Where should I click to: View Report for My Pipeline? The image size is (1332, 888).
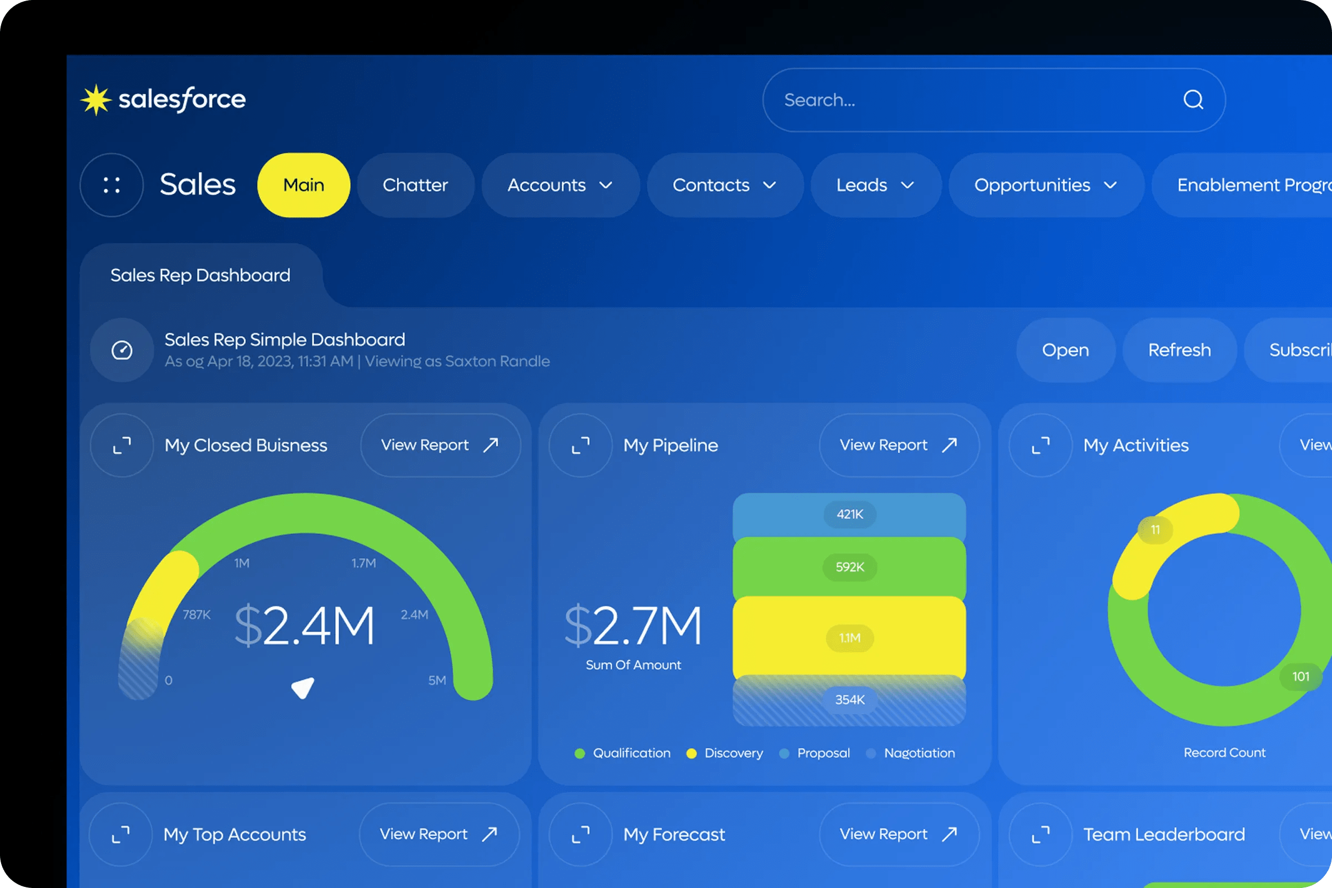(898, 445)
